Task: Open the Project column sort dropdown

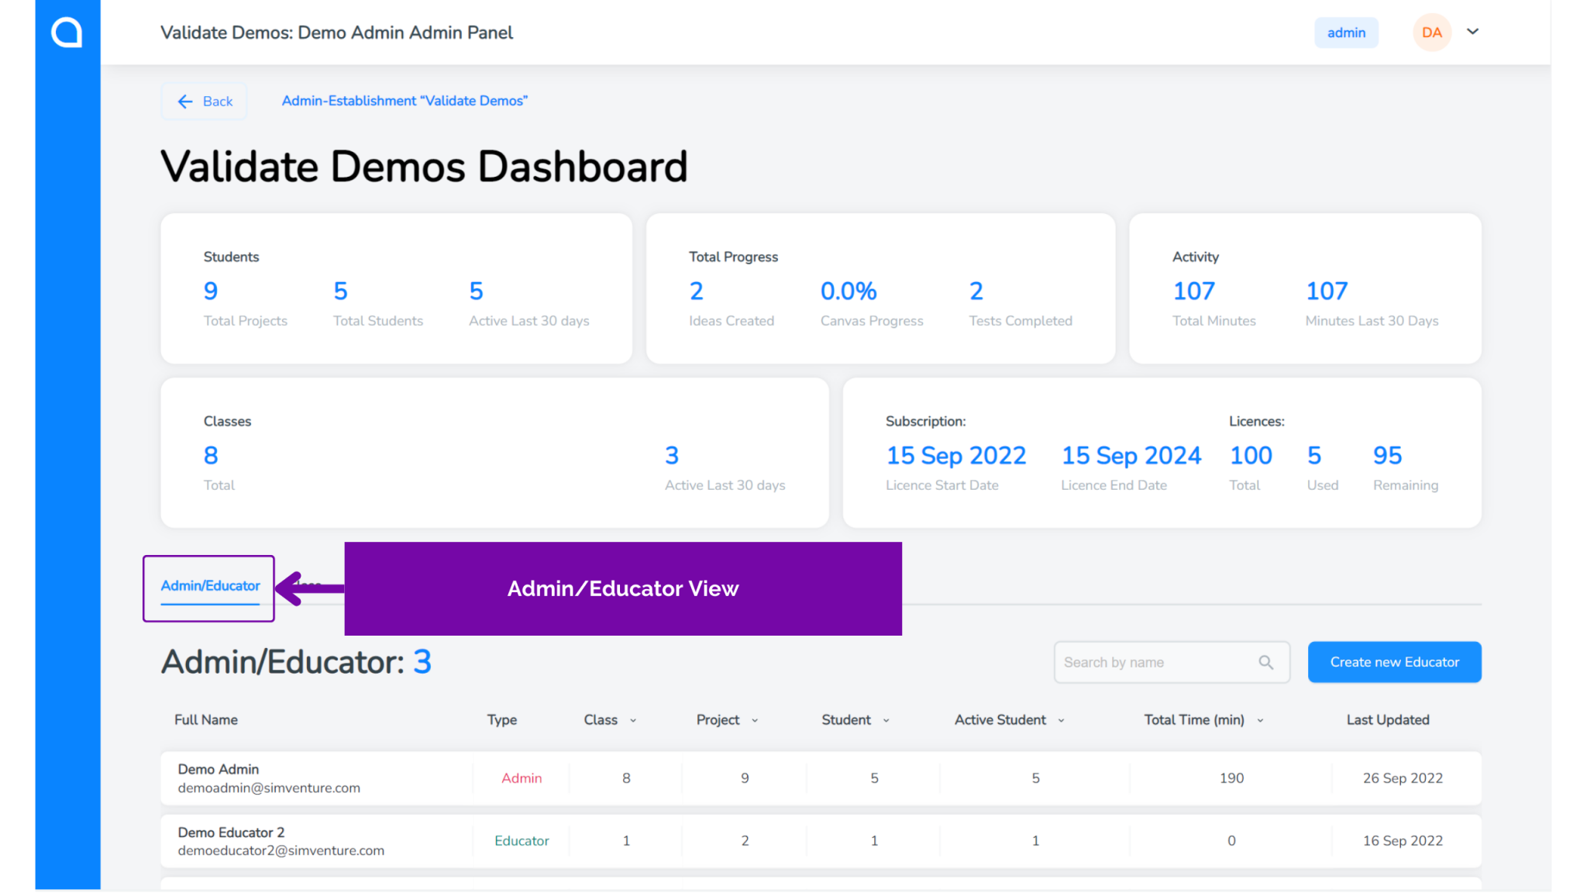Action: click(754, 719)
